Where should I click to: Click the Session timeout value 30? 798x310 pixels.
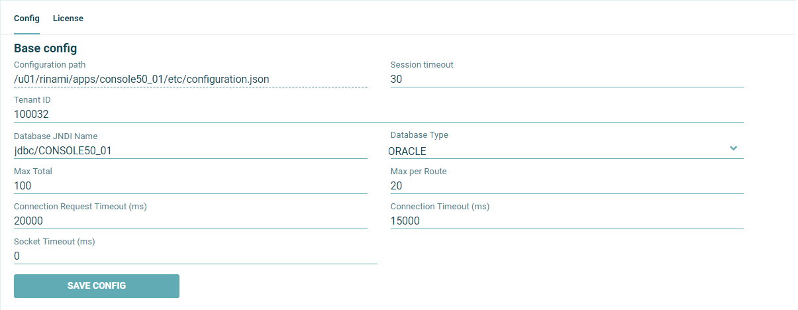tap(566, 79)
